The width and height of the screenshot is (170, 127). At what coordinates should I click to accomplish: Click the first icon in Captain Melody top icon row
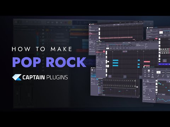145,71
